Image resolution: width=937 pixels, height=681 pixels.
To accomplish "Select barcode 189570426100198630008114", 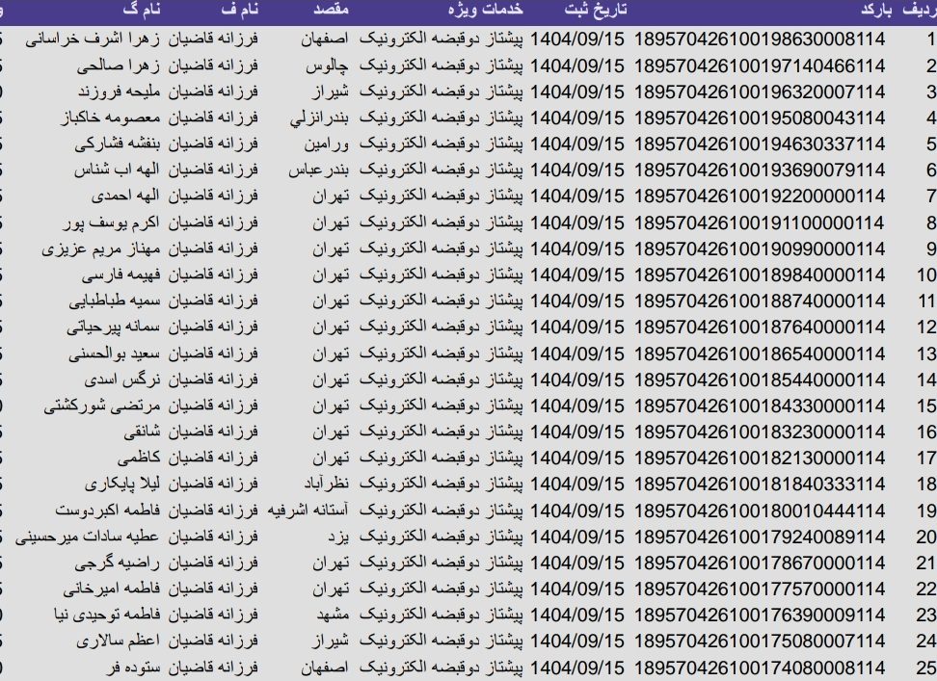I will pyautogui.click(x=759, y=40).
